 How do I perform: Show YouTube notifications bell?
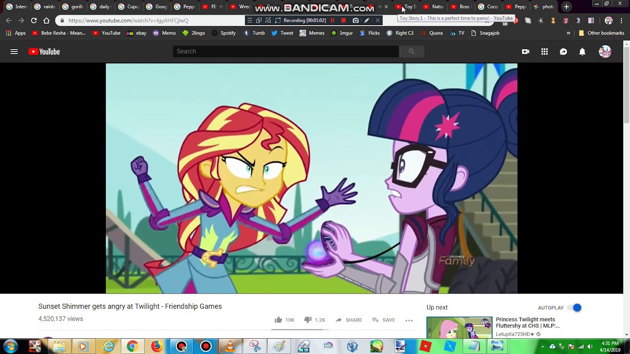click(x=582, y=52)
